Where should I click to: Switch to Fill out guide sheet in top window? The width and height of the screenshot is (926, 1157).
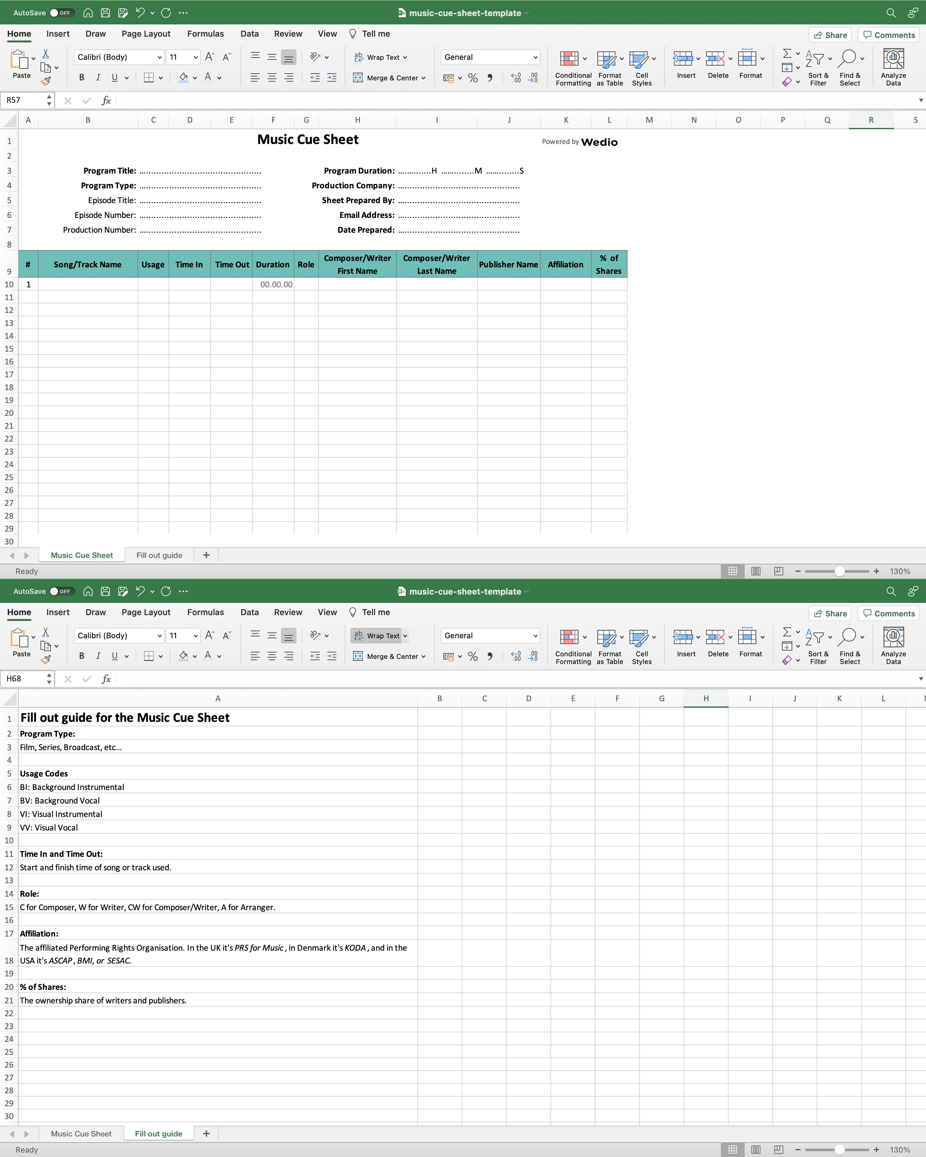click(159, 555)
